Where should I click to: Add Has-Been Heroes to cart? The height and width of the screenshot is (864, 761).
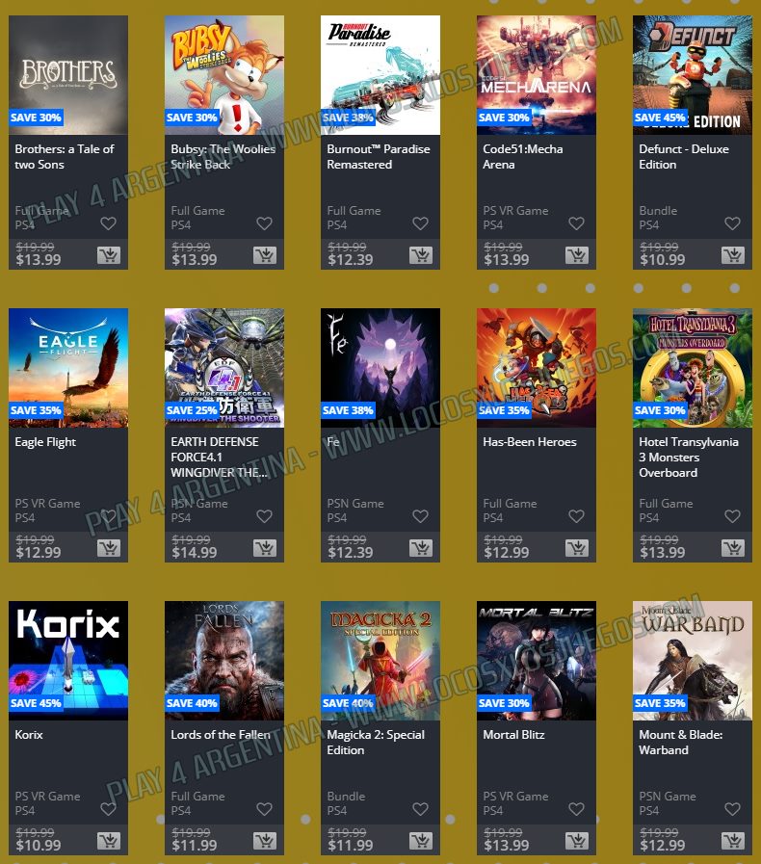coord(577,548)
